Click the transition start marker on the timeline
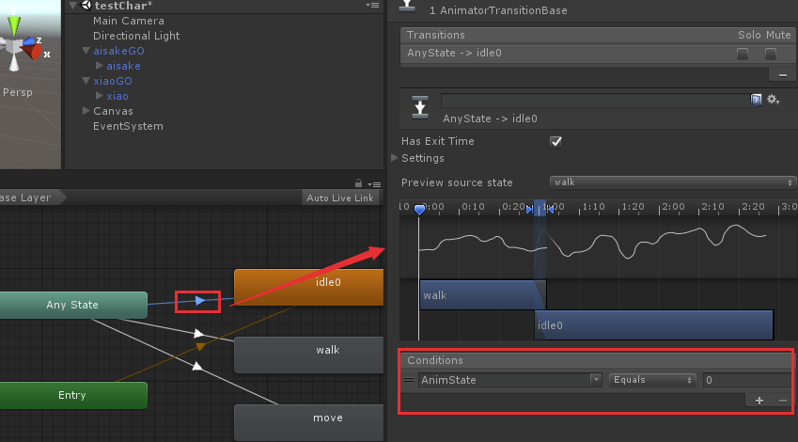The image size is (798, 442). click(x=530, y=210)
